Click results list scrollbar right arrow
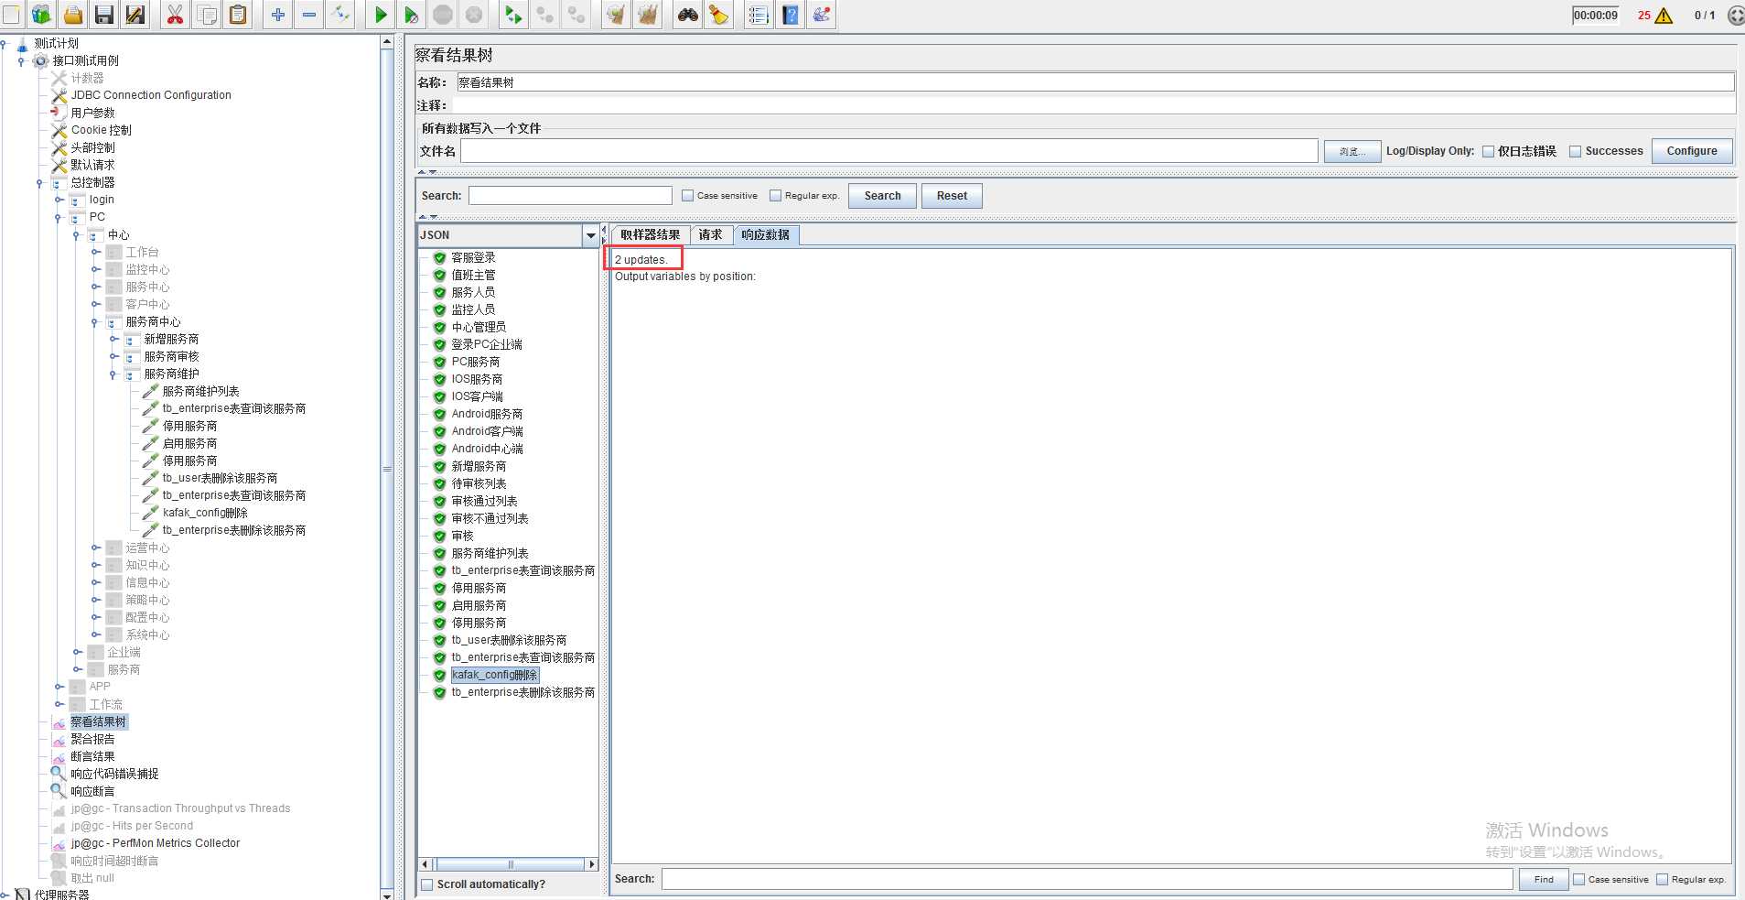The image size is (1745, 900). (592, 864)
